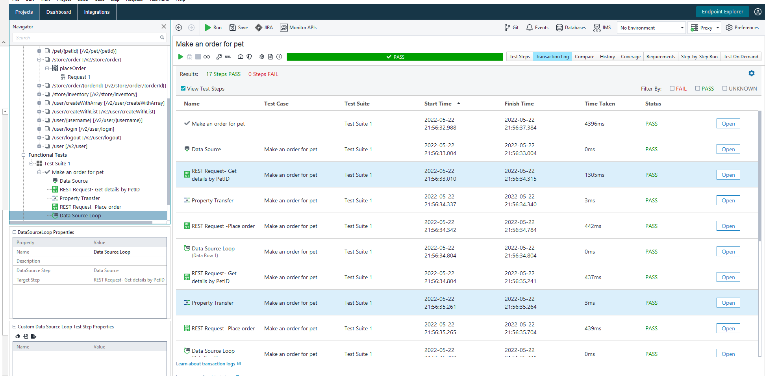Screen dimensions: 765x376
Task: Click the gray stop square icon
Action: click(198, 57)
